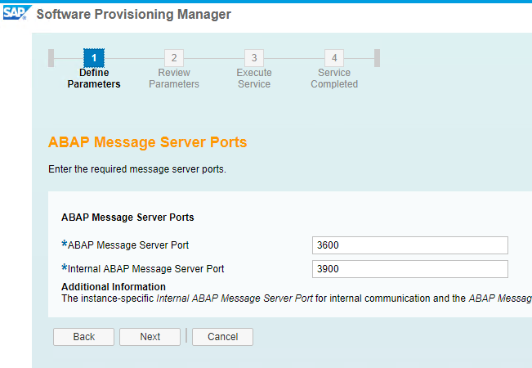Click the orange ABAP Message Server Ports heading

coord(148,142)
